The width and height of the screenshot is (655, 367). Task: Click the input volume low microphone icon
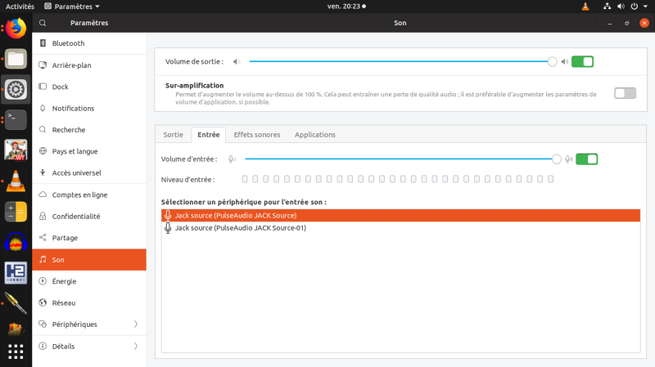coord(232,159)
